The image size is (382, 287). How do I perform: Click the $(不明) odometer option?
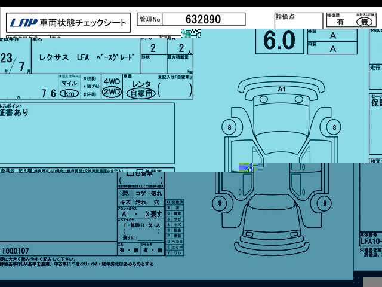90,94
